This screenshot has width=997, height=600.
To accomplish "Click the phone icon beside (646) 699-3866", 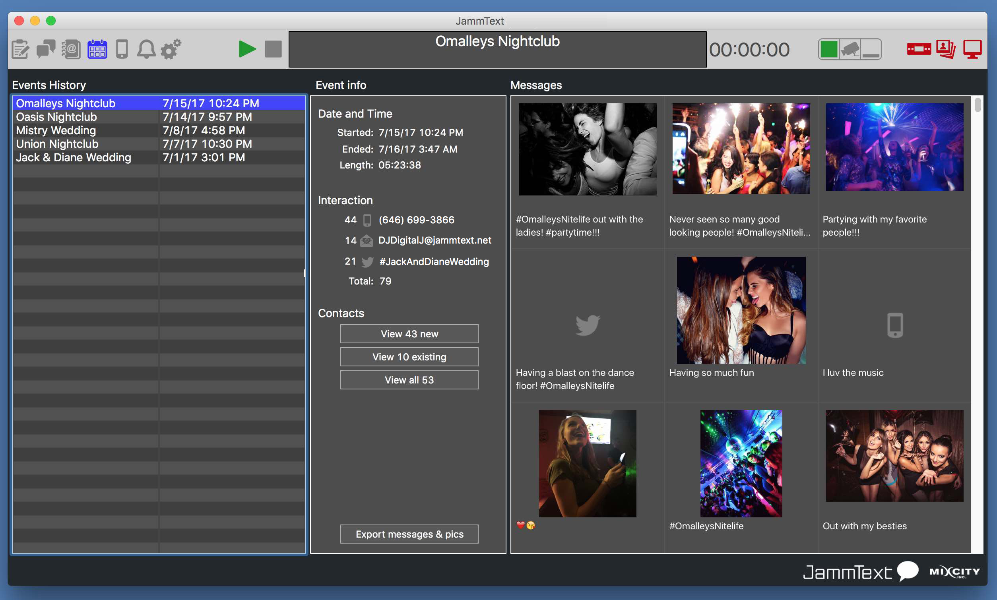I will coord(367,221).
